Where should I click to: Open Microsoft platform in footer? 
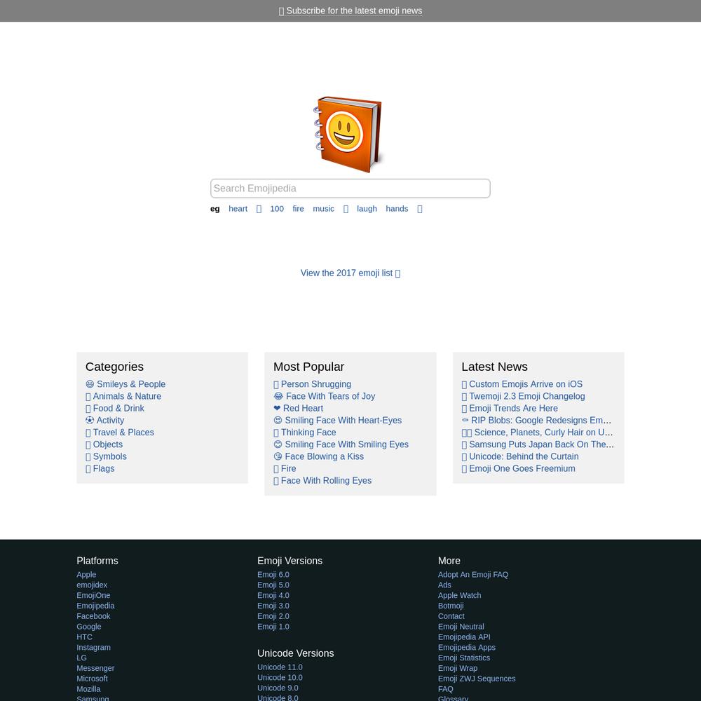click(92, 678)
